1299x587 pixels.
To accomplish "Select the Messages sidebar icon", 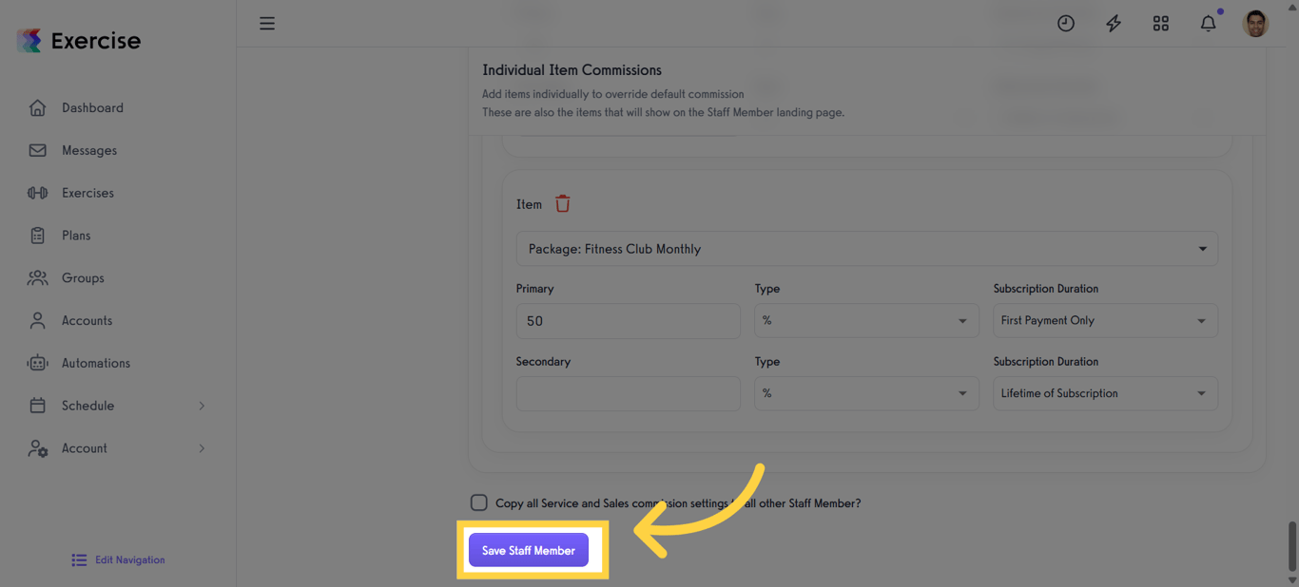I will pyautogui.click(x=88, y=150).
